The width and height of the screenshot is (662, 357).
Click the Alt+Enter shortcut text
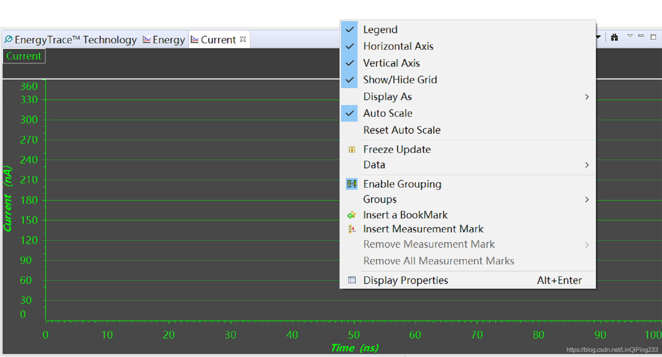coord(559,280)
